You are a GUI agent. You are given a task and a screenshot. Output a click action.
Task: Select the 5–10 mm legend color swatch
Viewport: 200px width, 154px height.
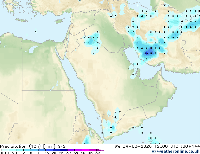pos(34,150)
